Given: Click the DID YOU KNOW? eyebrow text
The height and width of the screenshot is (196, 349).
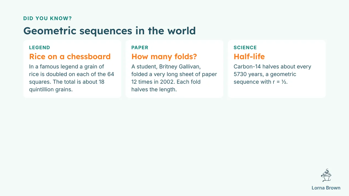Looking at the screenshot, I should tap(47, 19).
